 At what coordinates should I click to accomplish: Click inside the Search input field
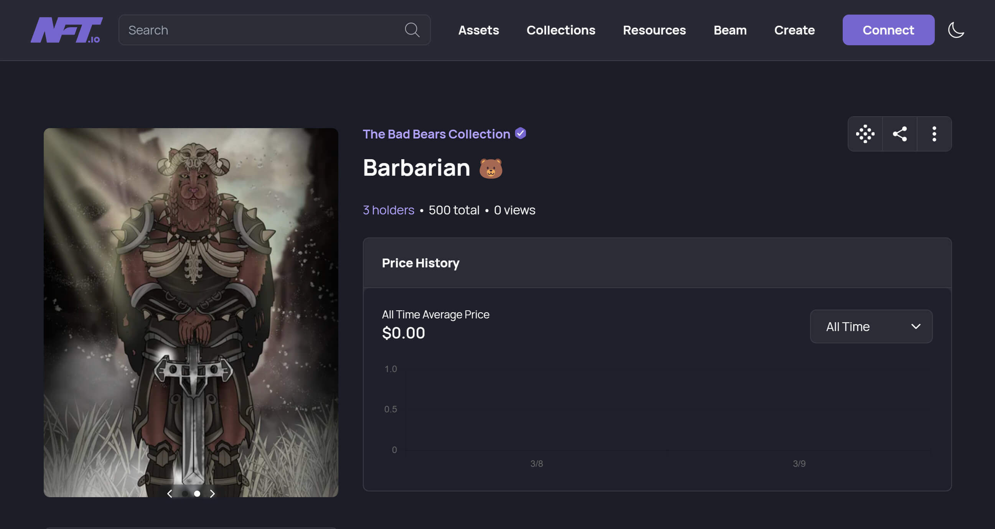coord(251,30)
